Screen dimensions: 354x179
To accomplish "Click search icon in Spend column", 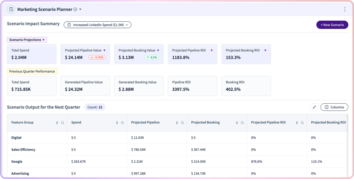I will (122, 123).
